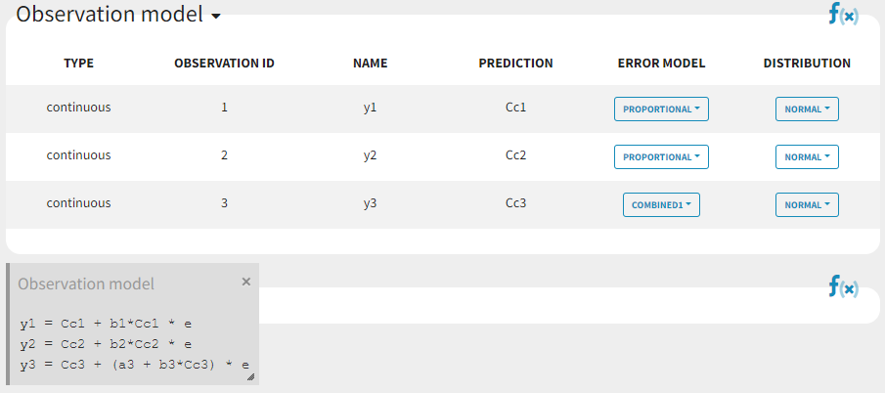Open NORMAL distribution dropdown for y3
Screen dimensions: 885x393
tap(807, 204)
